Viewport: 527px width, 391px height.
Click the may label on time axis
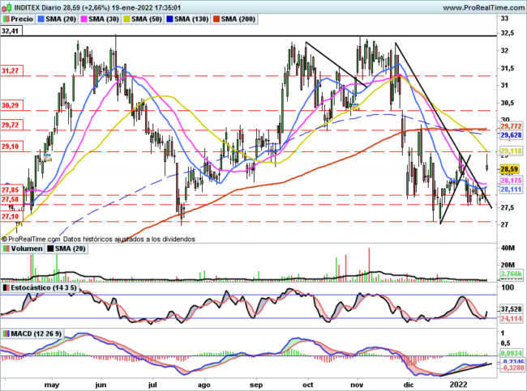click(52, 385)
